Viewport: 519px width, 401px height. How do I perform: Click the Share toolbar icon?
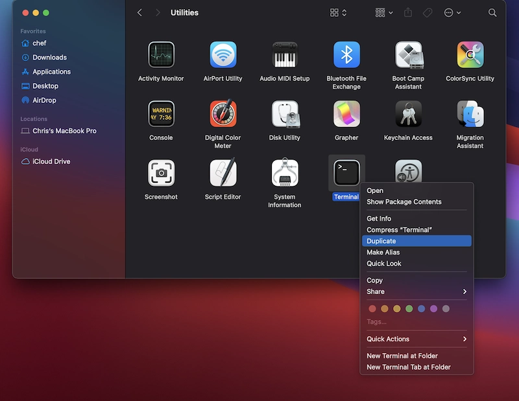click(408, 12)
